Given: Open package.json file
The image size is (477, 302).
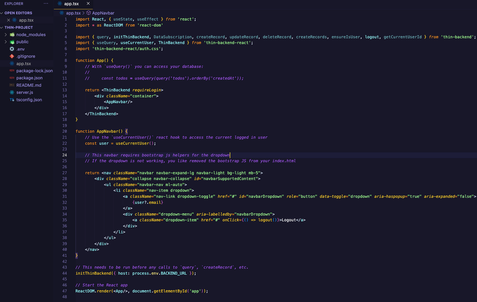Looking at the screenshot, I should click(x=29, y=78).
